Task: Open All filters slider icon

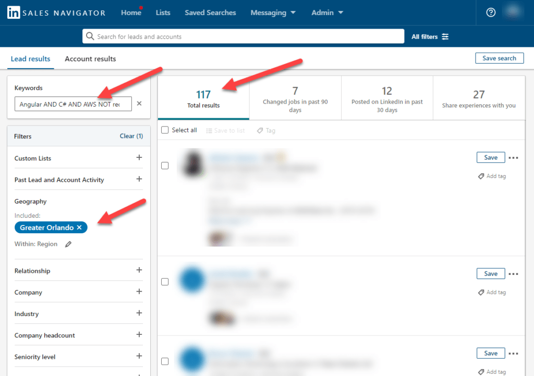Action: pyautogui.click(x=445, y=36)
